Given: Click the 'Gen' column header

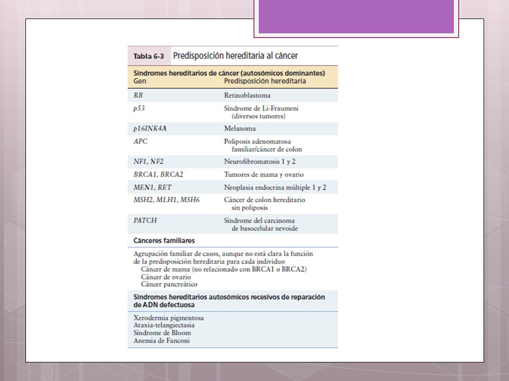Looking at the screenshot, I should [140, 81].
